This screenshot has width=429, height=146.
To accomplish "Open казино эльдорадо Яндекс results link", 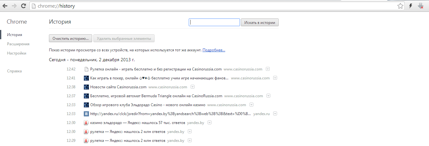I will coord(138,123).
